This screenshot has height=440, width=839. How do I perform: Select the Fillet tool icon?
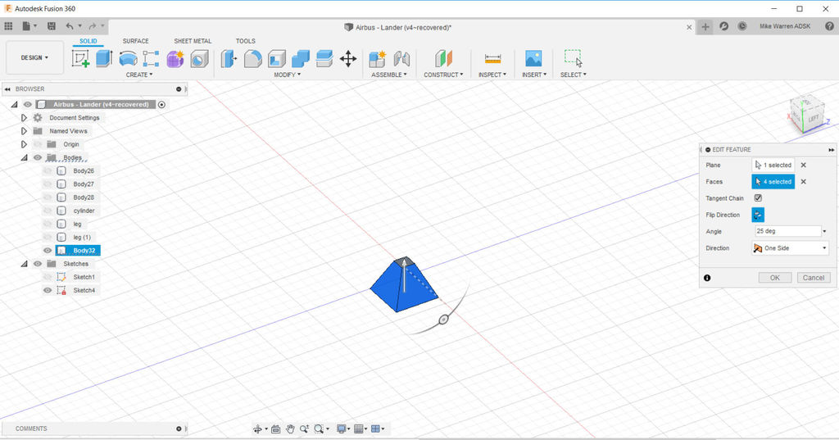[x=252, y=58]
